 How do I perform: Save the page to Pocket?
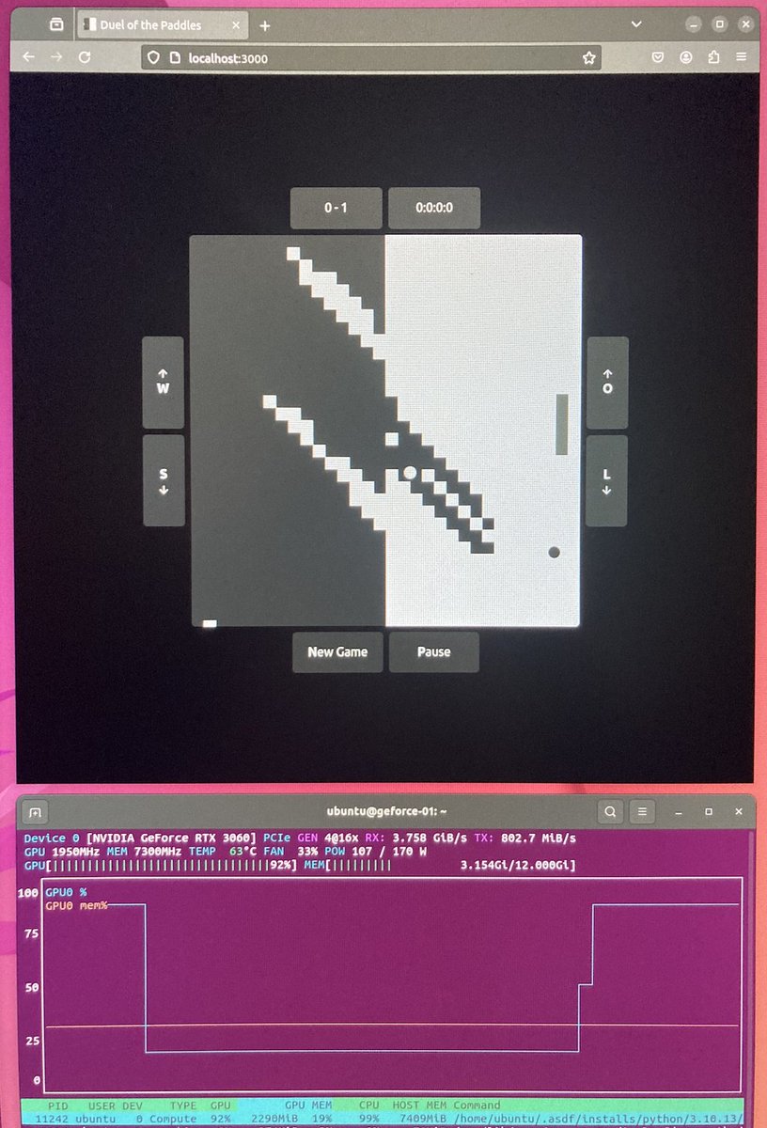click(x=658, y=57)
